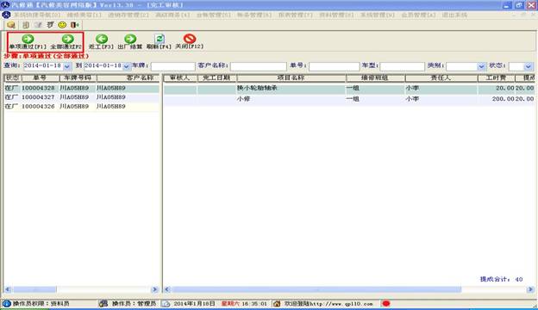538x310 pixels.
Task: Select the 小修 project row
Action: (349, 99)
